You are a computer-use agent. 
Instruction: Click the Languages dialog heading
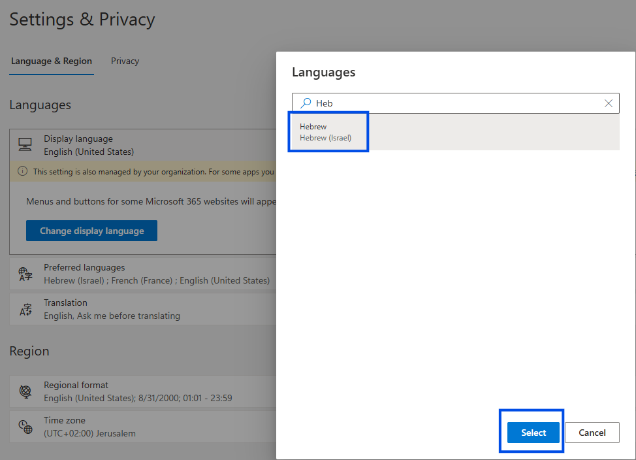(x=324, y=73)
